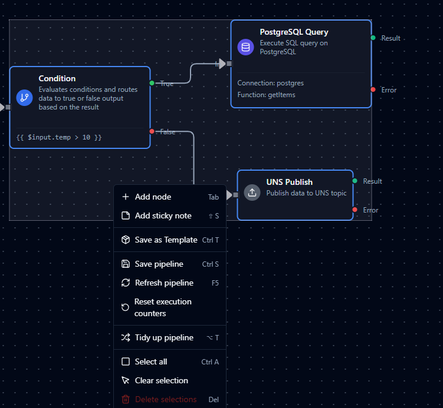Click the PostgreSQL Query database icon
This screenshot has height=408, width=443.
pos(245,47)
